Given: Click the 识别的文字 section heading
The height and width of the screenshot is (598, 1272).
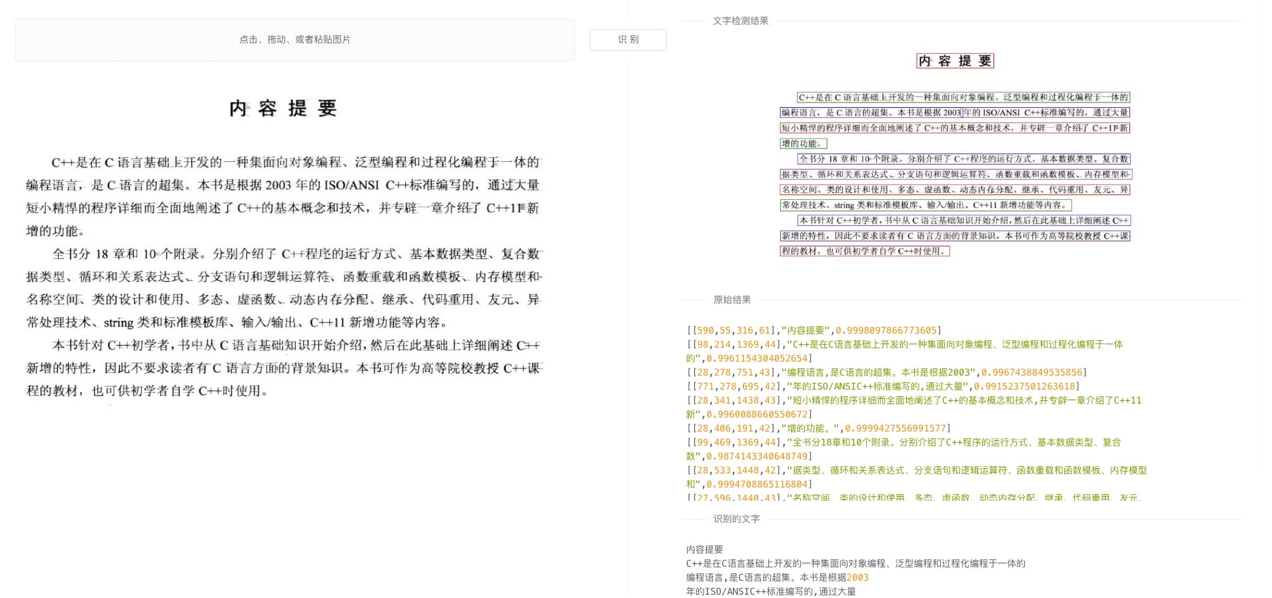Looking at the screenshot, I should 736,519.
